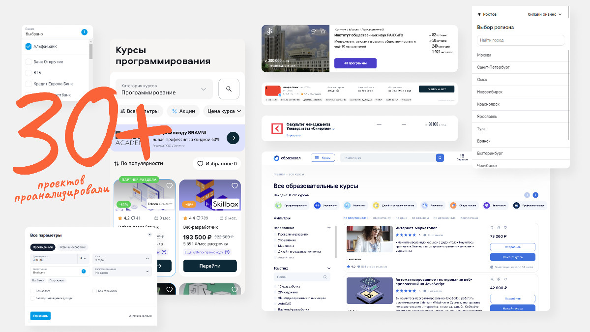Check the ВТБ bank checkbox
590x332 pixels.
click(x=29, y=73)
